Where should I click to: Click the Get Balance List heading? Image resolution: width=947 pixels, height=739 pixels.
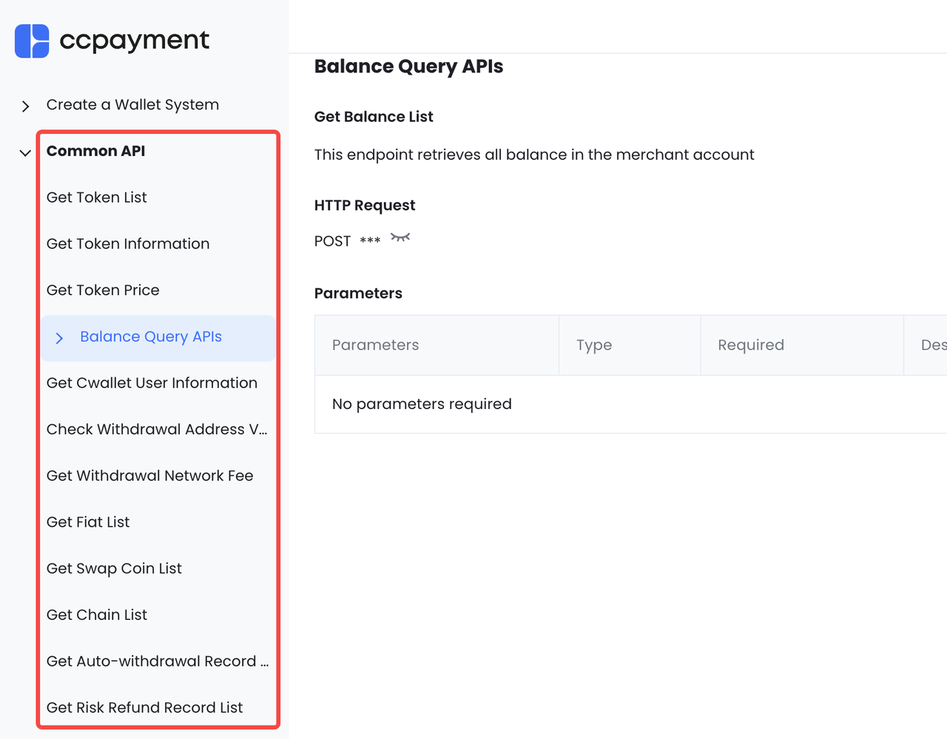(x=374, y=117)
